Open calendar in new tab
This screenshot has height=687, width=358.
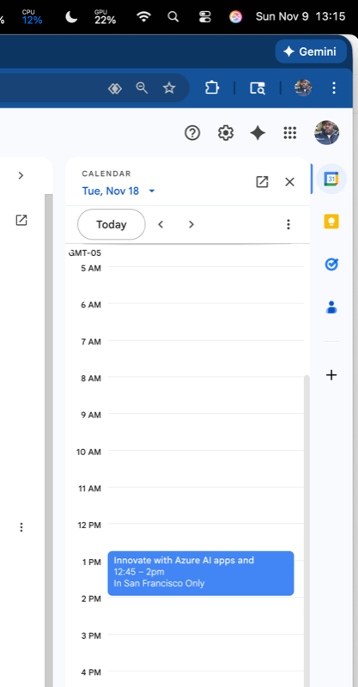[262, 182]
